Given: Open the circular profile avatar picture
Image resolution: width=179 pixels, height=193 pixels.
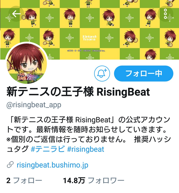Looking at the screenshot, I should (27, 63).
